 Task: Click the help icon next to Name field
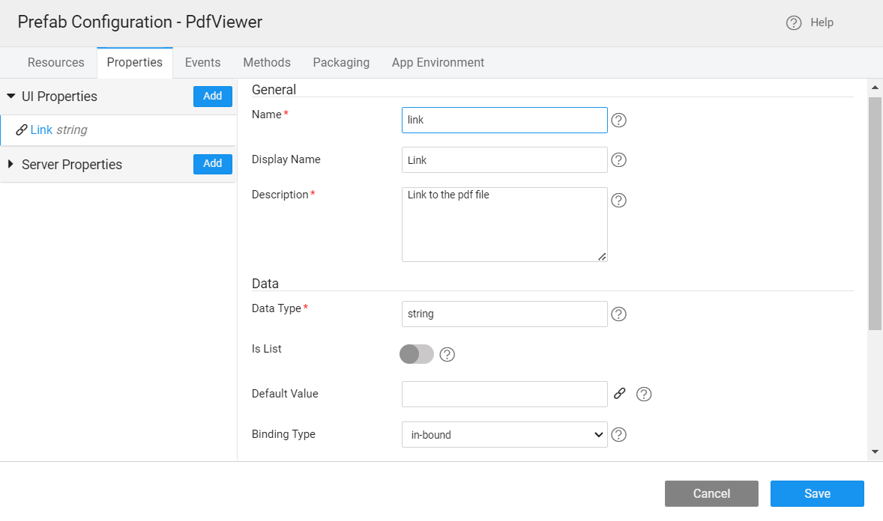[618, 121]
